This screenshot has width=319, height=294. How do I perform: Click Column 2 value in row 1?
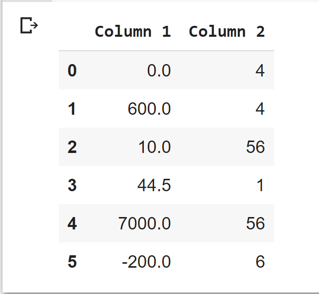[x=260, y=109]
